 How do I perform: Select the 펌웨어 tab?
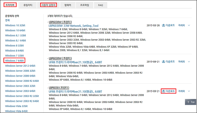click(x=68, y=5)
